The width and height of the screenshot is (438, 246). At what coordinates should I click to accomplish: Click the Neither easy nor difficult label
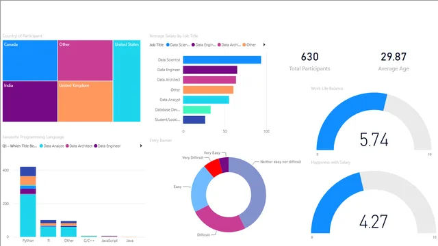click(281, 162)
